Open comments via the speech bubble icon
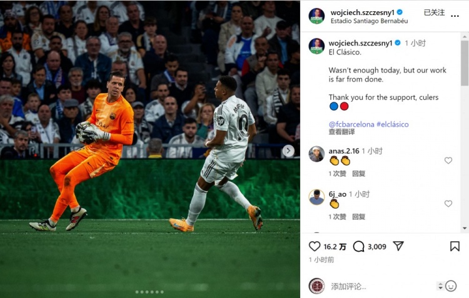The height and width of the screenshot is (298, 469). (x=358, y=247)
